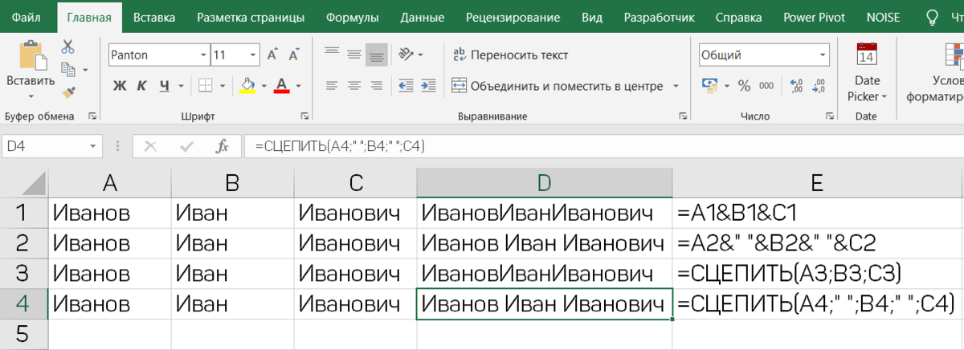Open Число group dialog launcher
Viewport: 964px width, 350px height.
[x=830, y=116]
